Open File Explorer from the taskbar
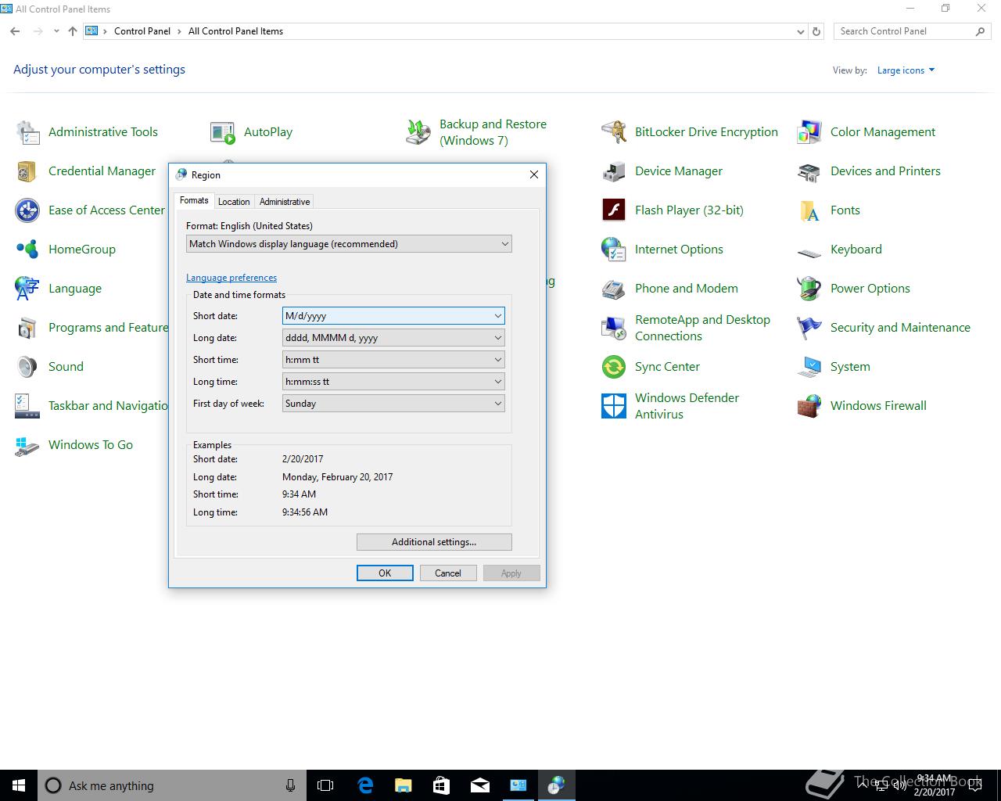 [x=403, y=785]
